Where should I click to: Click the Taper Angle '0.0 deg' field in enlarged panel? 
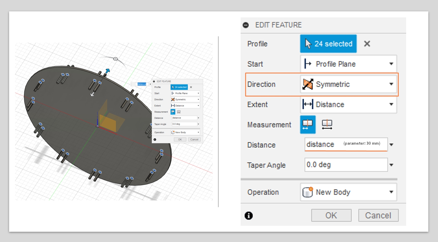click(346, 165)
